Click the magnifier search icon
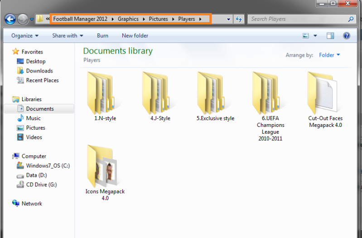362x238 pixels. [351, 19]
